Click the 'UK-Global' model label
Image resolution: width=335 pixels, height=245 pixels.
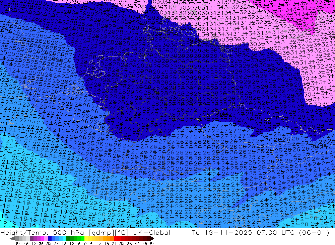(x=151, y=232)
